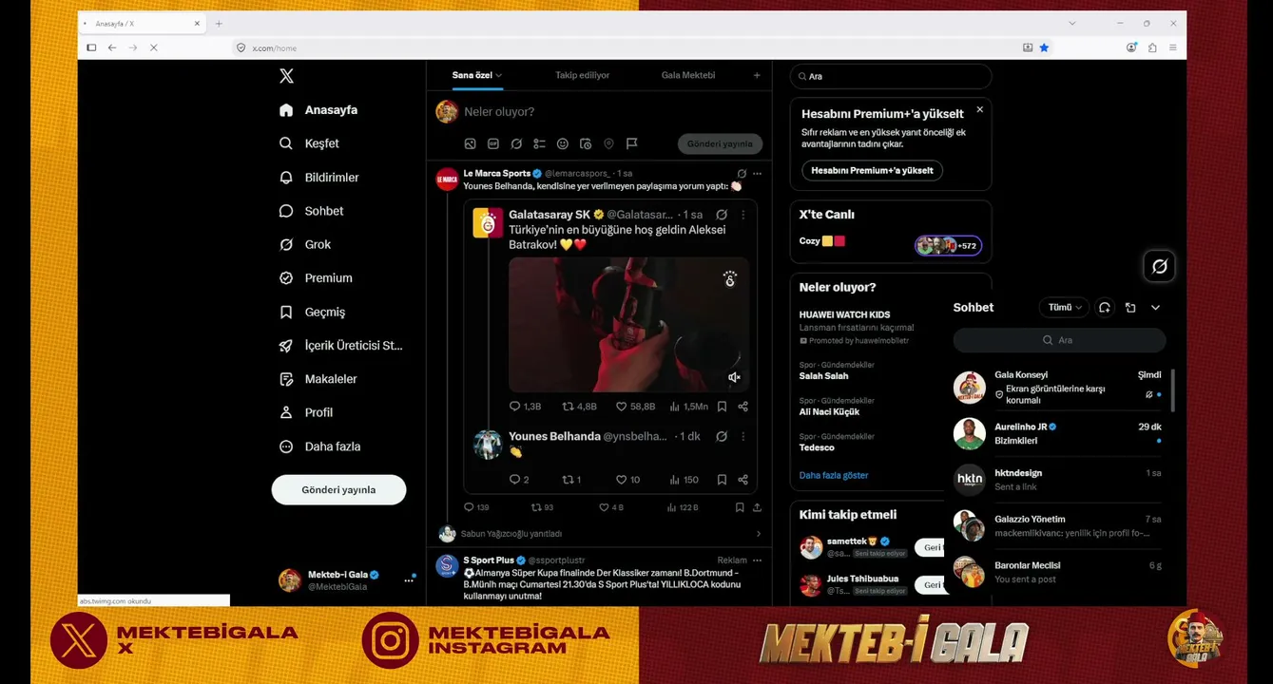Open the Aurelinho JR conversation
The width and height of the screenshot is (1273, 684).
coord(1058,434)
